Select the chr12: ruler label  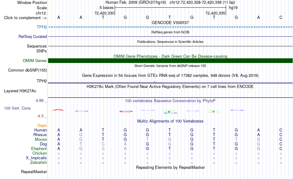[x=41, y=13]
